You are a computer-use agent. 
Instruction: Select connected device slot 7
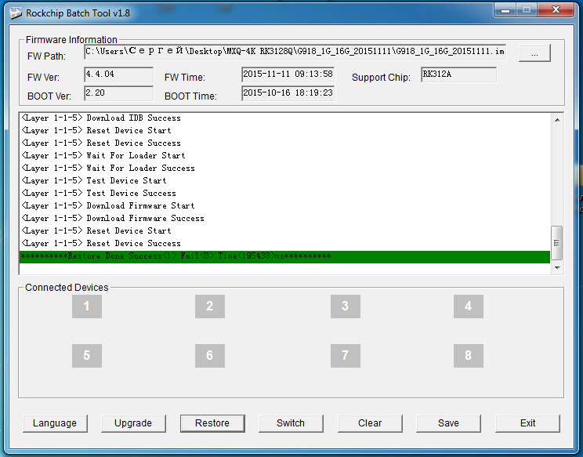346,355
